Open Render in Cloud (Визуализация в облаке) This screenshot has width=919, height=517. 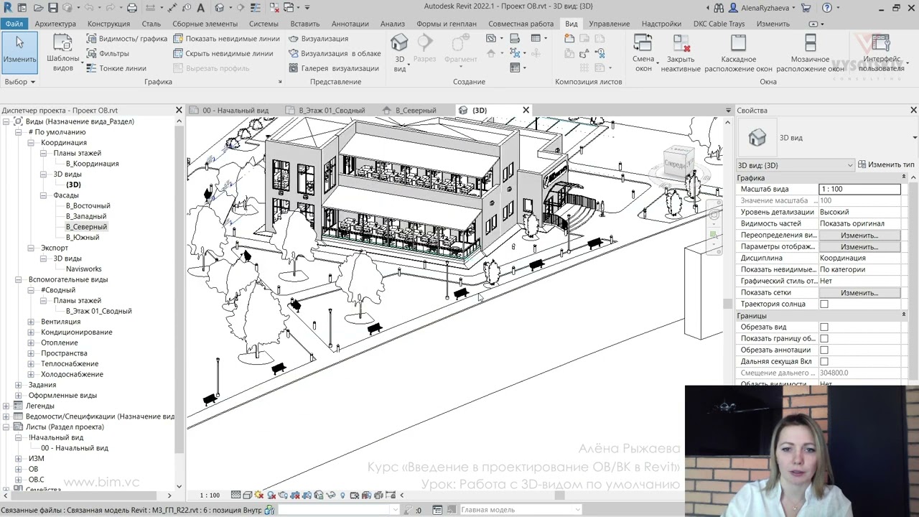335,53
